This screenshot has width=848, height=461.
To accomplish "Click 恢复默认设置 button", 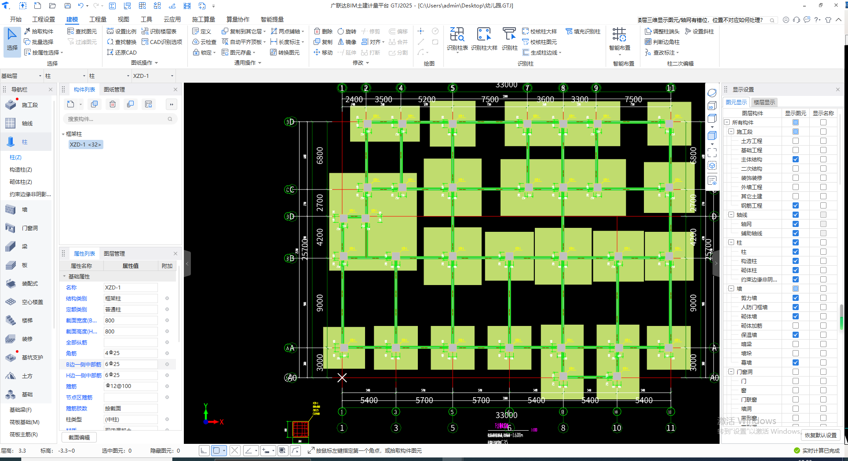I will (821, 435).
